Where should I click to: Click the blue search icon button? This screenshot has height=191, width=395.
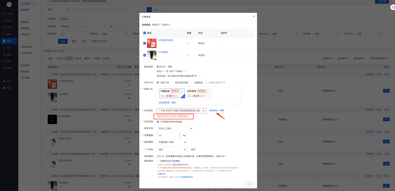(149, 9)
